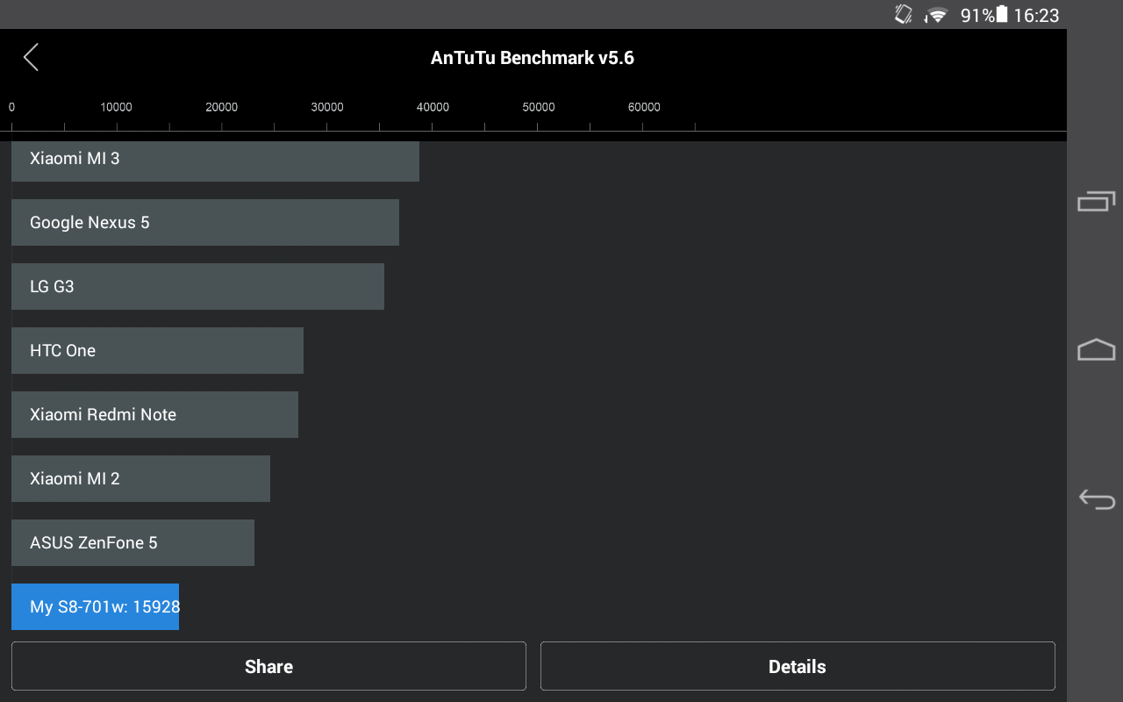Image resolution: width=1123 pixels, height=702 pixels.
Task: Open Android recent apps overview
Action: tap(1096, 202)
